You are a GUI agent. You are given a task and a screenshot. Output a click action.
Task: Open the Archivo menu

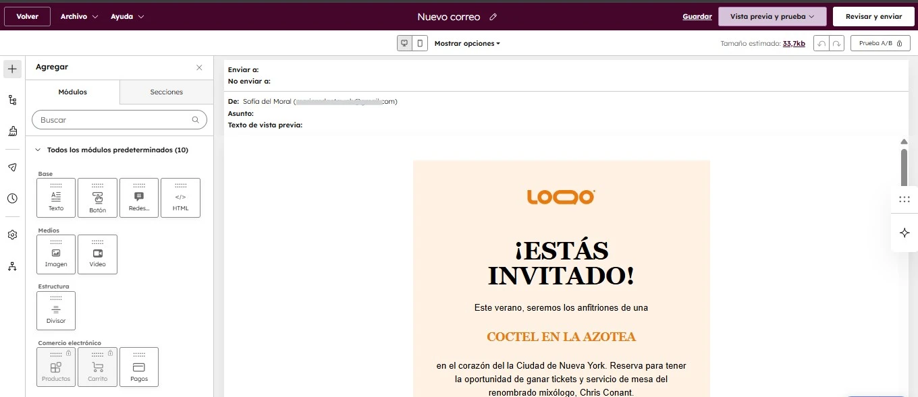tap(79, 16)
